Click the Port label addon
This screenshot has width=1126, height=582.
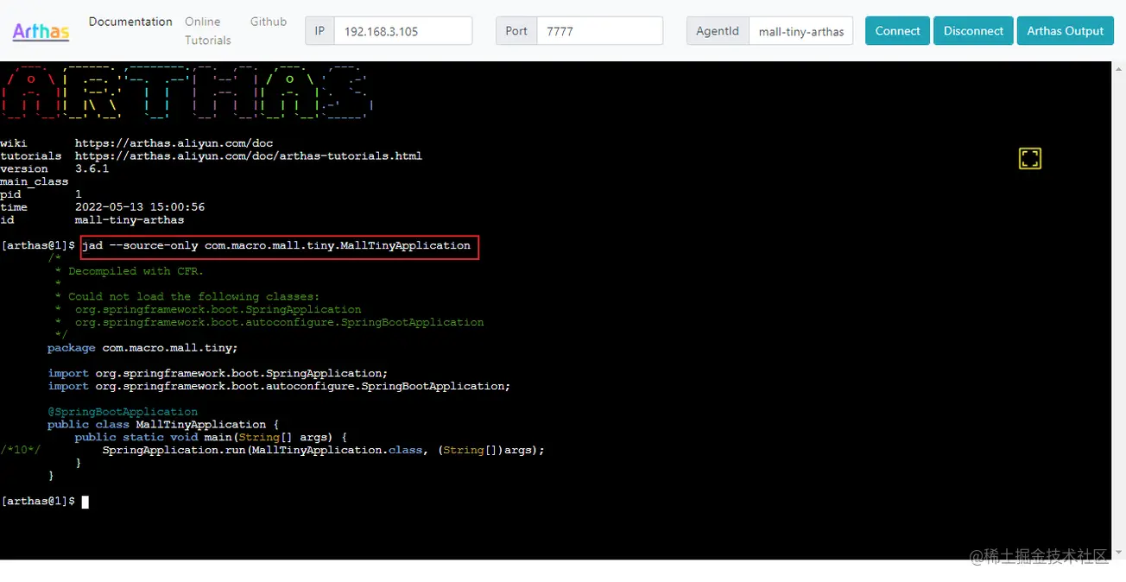pyautogui.click(x=516, y=31)
